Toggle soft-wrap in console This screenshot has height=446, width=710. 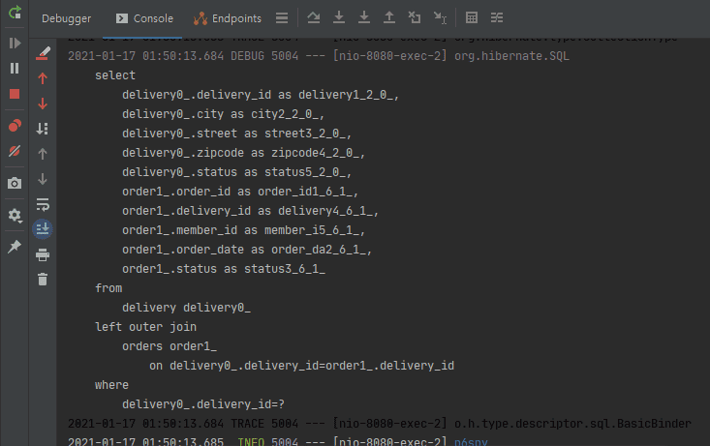pos(43,204)
